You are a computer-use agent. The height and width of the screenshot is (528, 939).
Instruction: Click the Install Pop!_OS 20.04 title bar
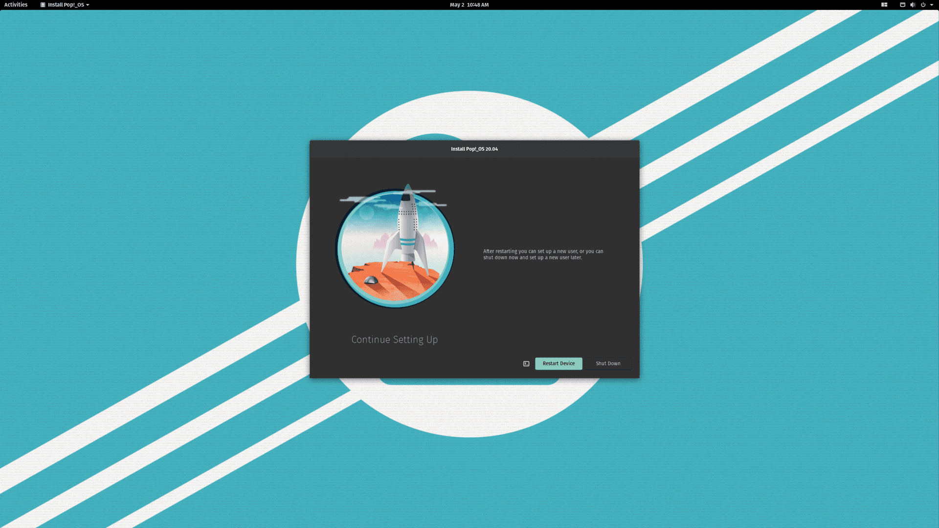[x=474, y=149]
